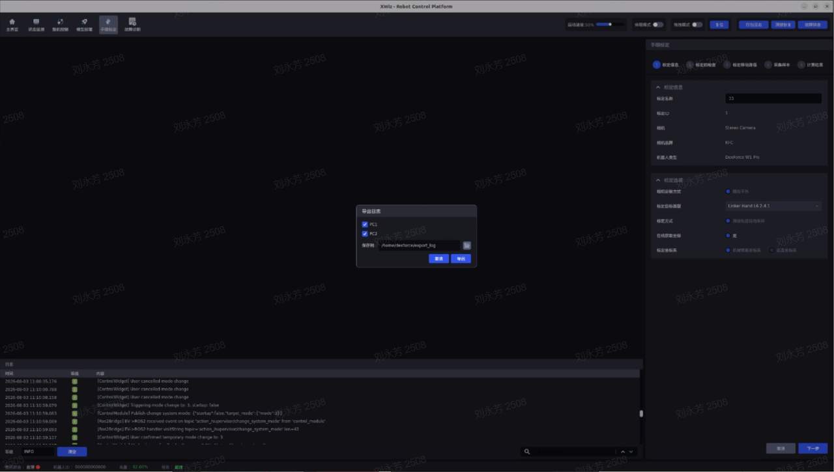
Task: Click the 'ROS2 handler visitString' log entry
Action: (198, 429)
